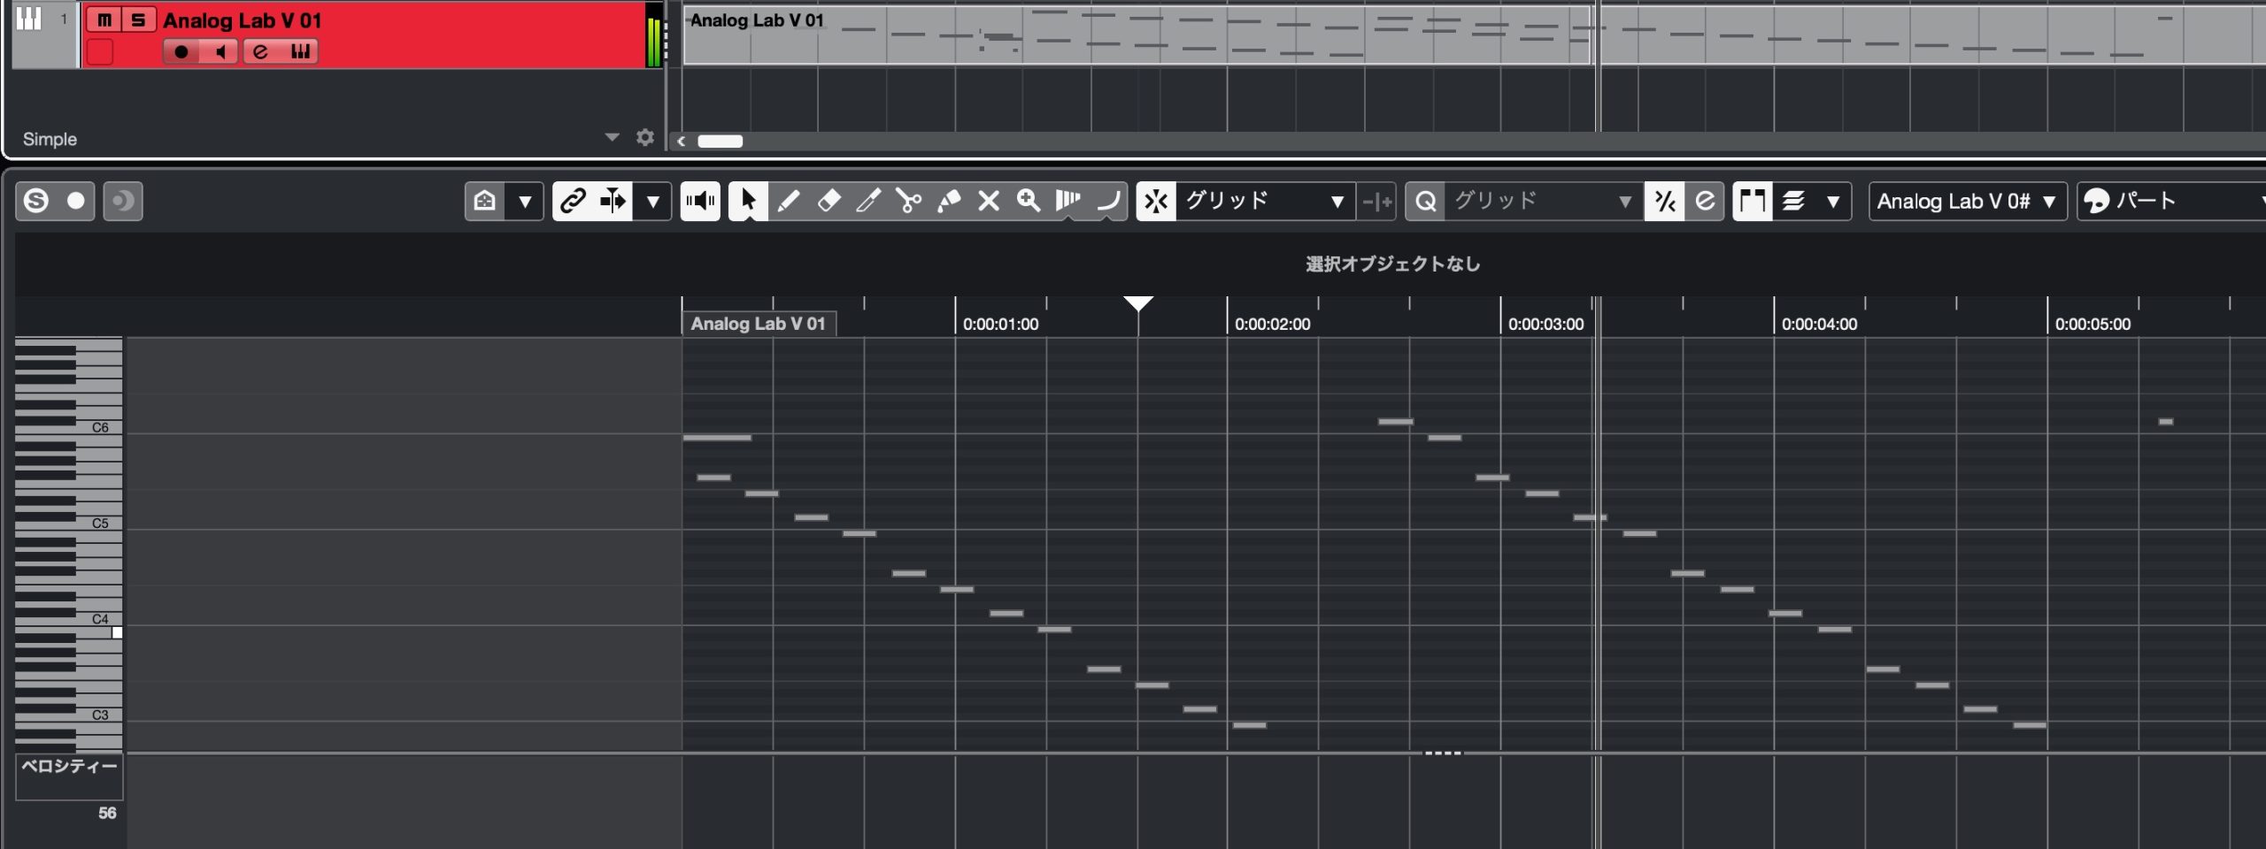Select the Draw pencil tool

coord(788,201)
